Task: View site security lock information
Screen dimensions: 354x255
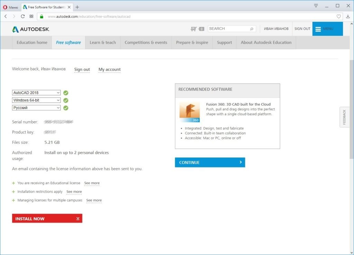Action: click(41, 17)
